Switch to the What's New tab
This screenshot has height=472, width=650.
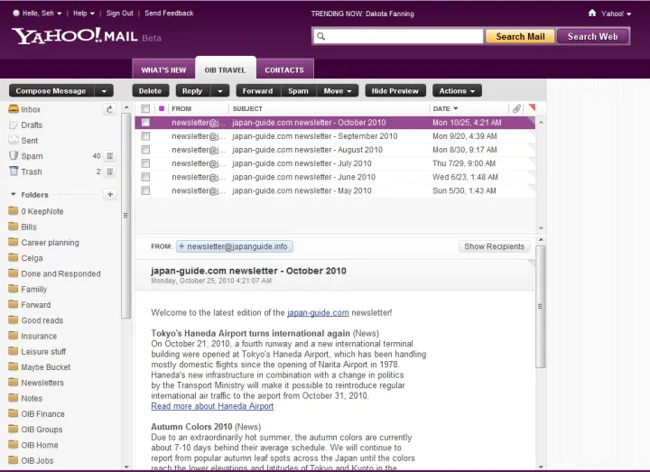pos(163,69)
